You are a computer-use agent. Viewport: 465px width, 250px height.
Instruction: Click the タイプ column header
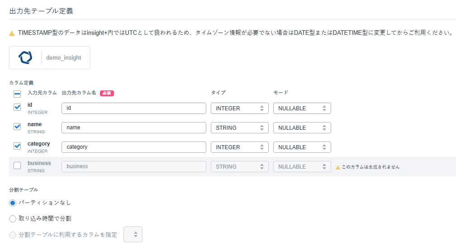218,93
